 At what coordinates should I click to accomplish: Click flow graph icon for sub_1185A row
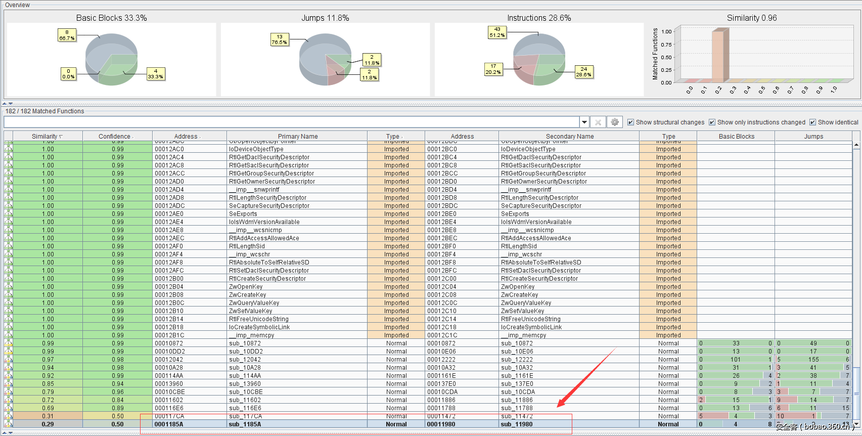(x=9, y=424)
